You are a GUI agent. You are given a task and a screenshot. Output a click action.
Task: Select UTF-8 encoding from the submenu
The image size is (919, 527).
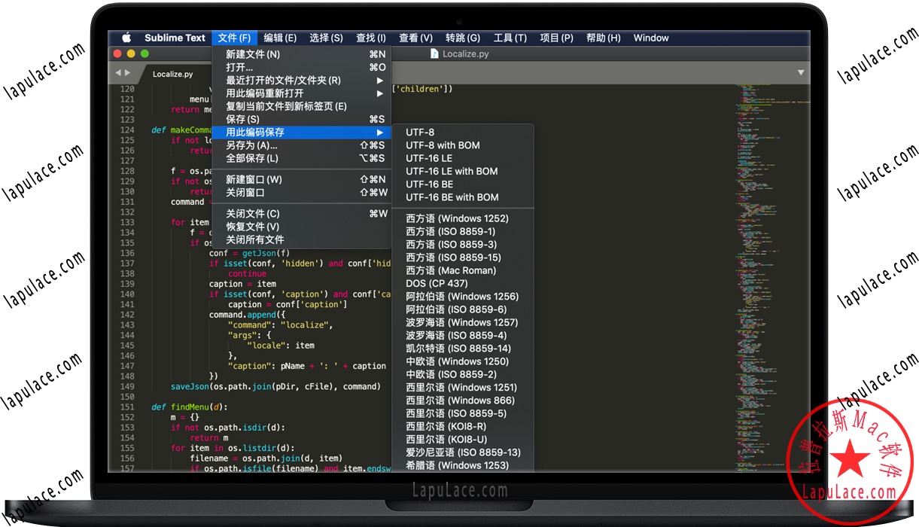click(418, 132)
